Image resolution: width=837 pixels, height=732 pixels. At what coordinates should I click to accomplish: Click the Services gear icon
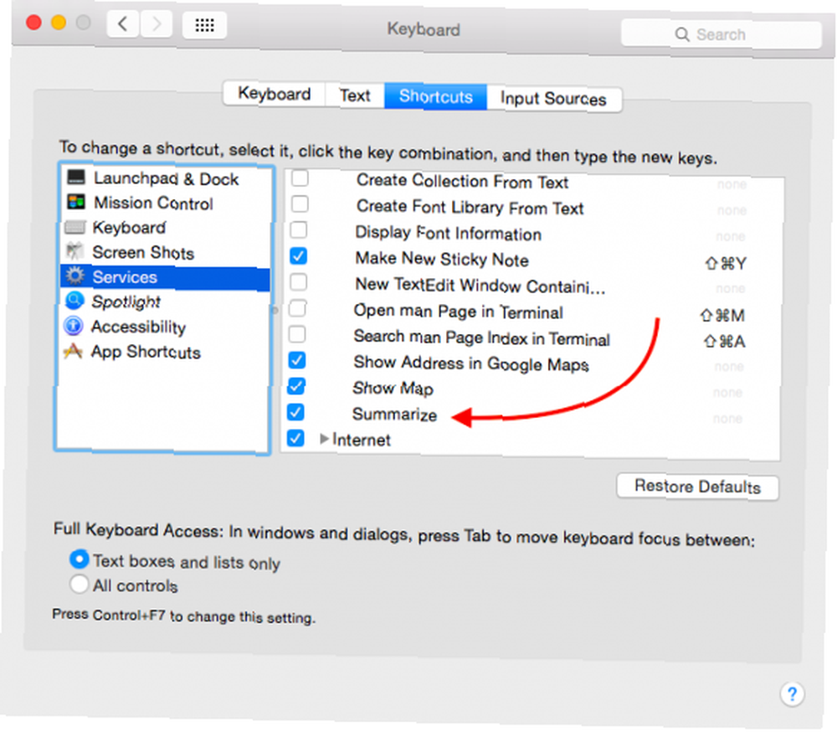pyautogui.click(x=74, y=276)
